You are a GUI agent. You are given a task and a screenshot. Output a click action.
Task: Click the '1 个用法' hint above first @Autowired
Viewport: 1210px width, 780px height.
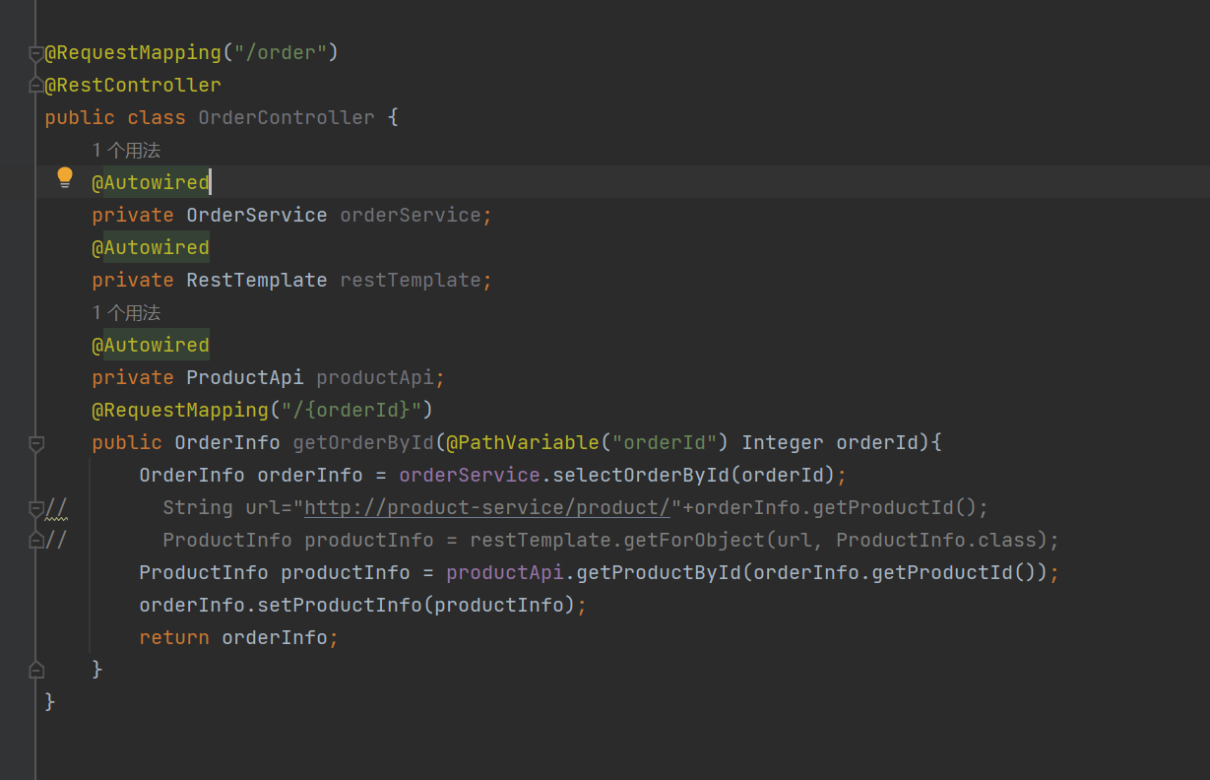(x=126, y=150)
